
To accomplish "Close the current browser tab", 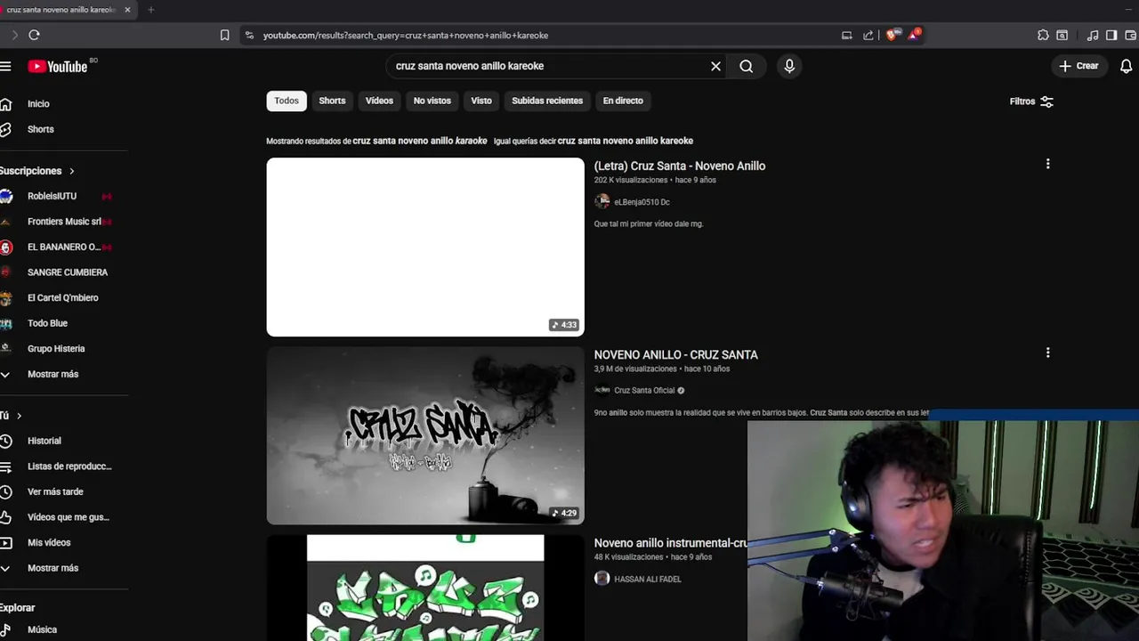I will (127, 10).
